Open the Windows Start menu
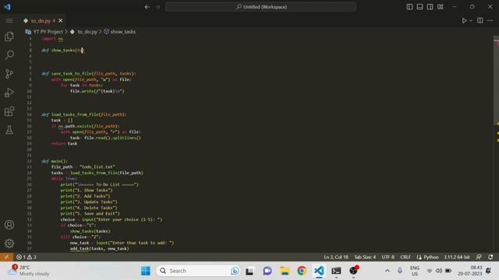This screenshot has width=499, height=280. (146, 271)
